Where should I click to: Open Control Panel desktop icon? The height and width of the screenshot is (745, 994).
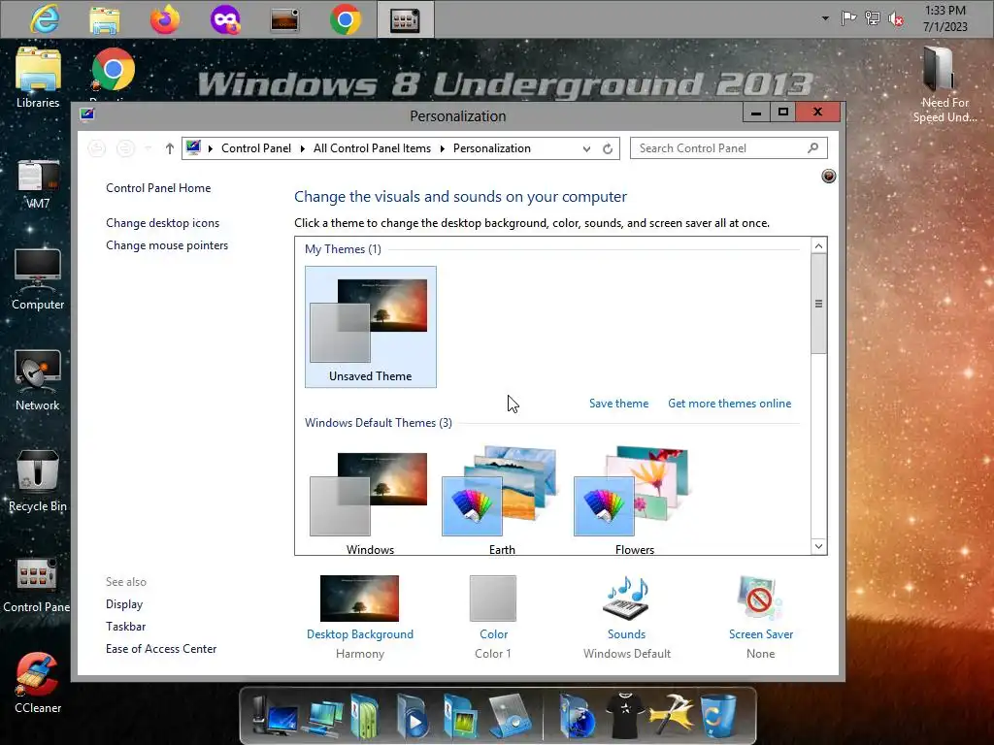(36, 586)
